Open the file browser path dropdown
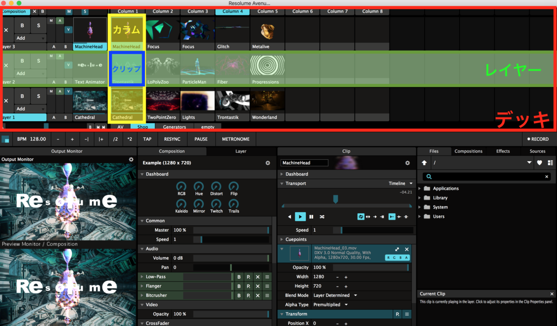Screen dimensions: 557x326 tap(530, 163)
